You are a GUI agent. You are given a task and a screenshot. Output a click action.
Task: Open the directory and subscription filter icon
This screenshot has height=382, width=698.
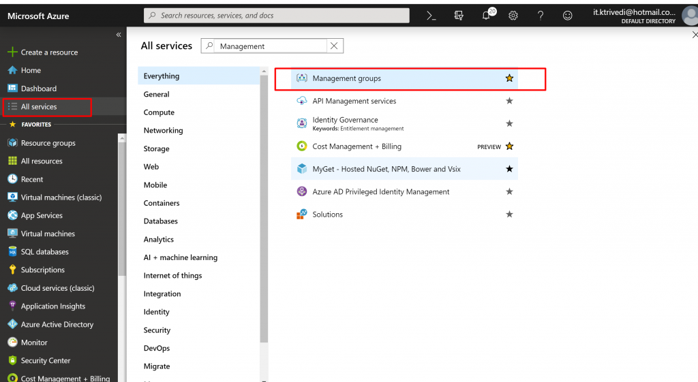[459, 16]
